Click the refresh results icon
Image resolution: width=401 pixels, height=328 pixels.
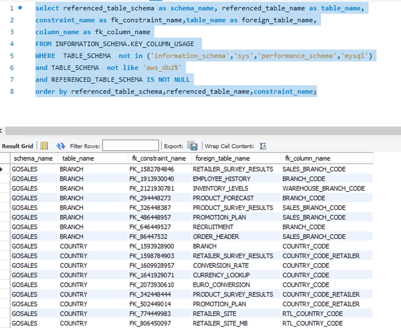tap(61, 146)
